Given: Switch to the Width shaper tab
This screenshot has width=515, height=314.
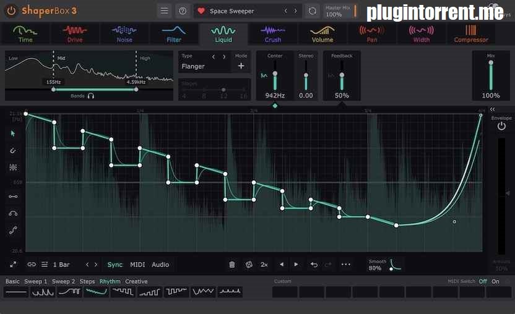Looking at the screenshot, I should (x=422, y=34).
